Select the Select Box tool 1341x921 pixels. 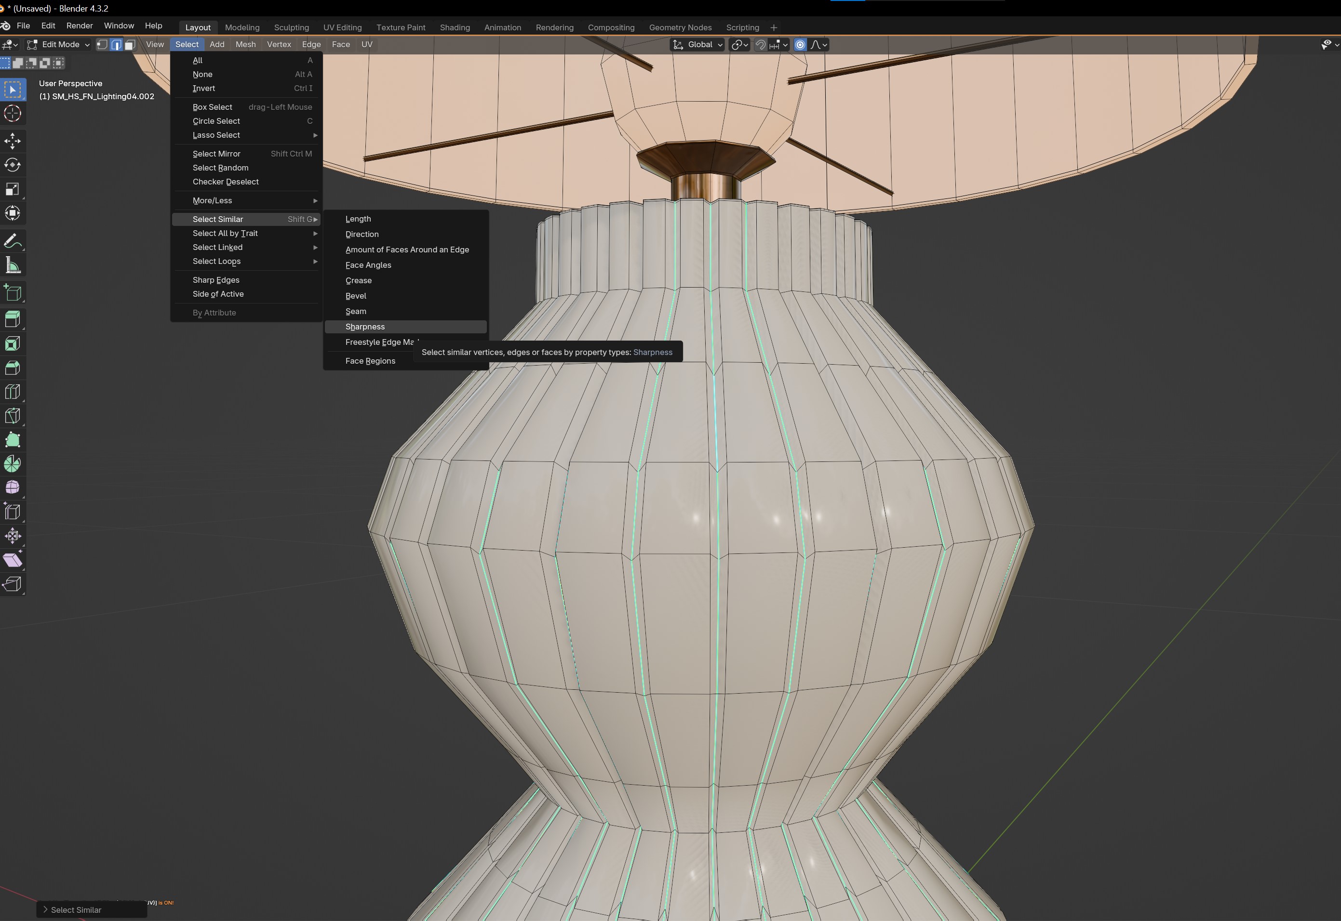point(13,90)
